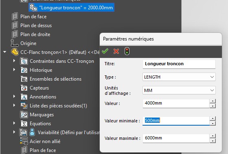228x154 pixels.
Task: Select Acier non allié material label
Action: [x=45, y=141]
